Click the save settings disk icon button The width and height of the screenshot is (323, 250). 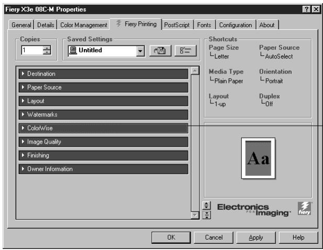(x=160, y=51)
